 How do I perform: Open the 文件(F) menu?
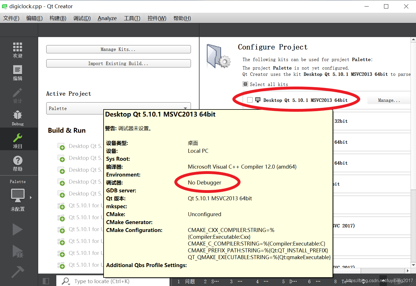tap(11, 18)
